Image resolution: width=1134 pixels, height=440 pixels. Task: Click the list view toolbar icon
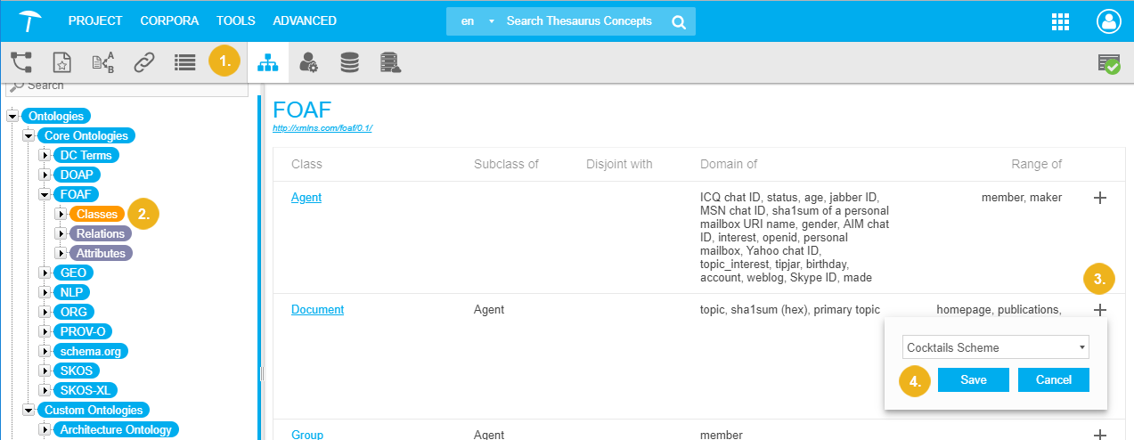[x=184, y=62]
